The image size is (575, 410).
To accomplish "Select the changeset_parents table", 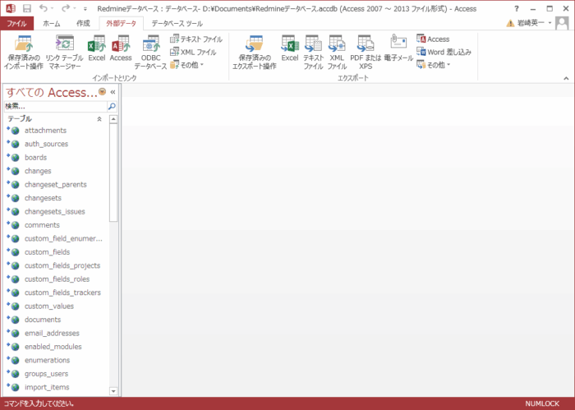I will (57, 185).
